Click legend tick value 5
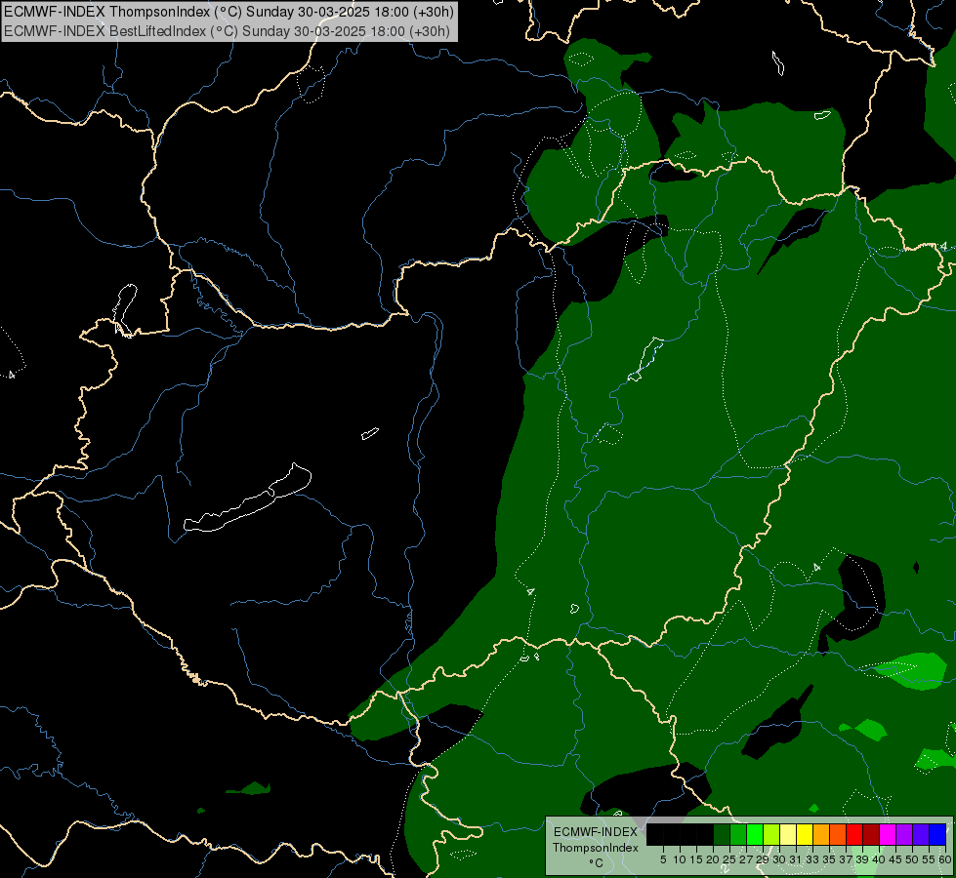The width and height of the screenshot is (956, 878). pyautogui.click(x=663, y=859)
